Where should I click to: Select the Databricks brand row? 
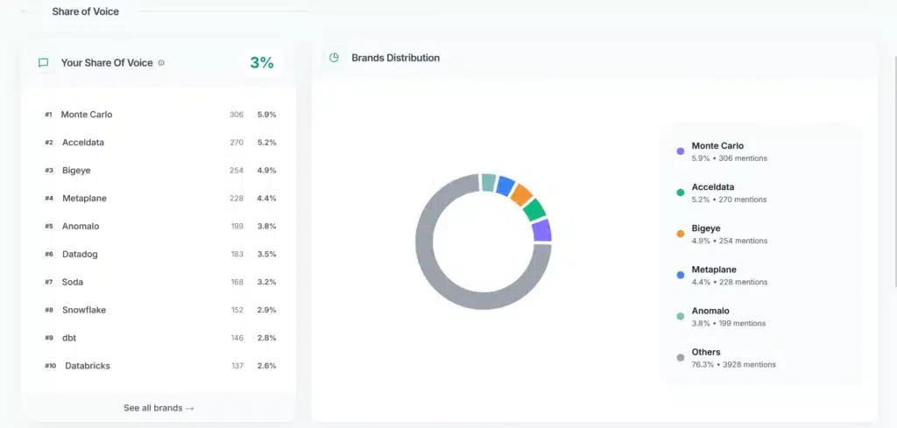pos(160,366)
